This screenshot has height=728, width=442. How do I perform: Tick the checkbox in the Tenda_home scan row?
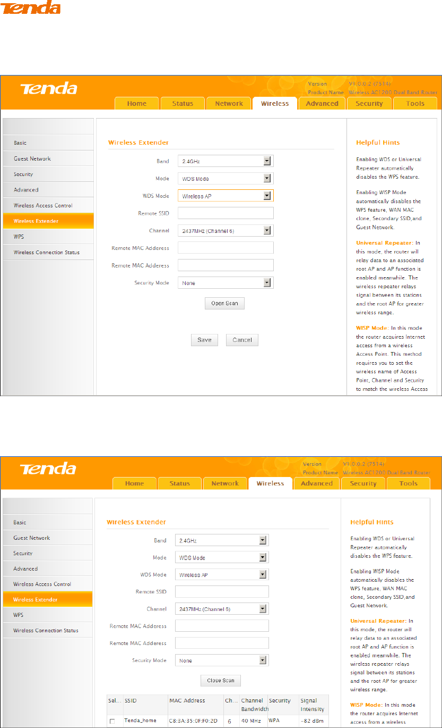coord(111,721)
